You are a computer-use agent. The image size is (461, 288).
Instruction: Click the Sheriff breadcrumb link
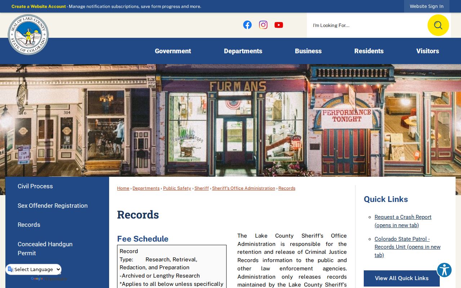point(202,188)
